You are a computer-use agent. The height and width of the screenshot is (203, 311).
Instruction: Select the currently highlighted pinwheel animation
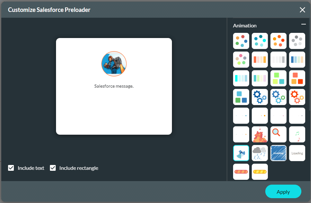[x=241, y=153]
